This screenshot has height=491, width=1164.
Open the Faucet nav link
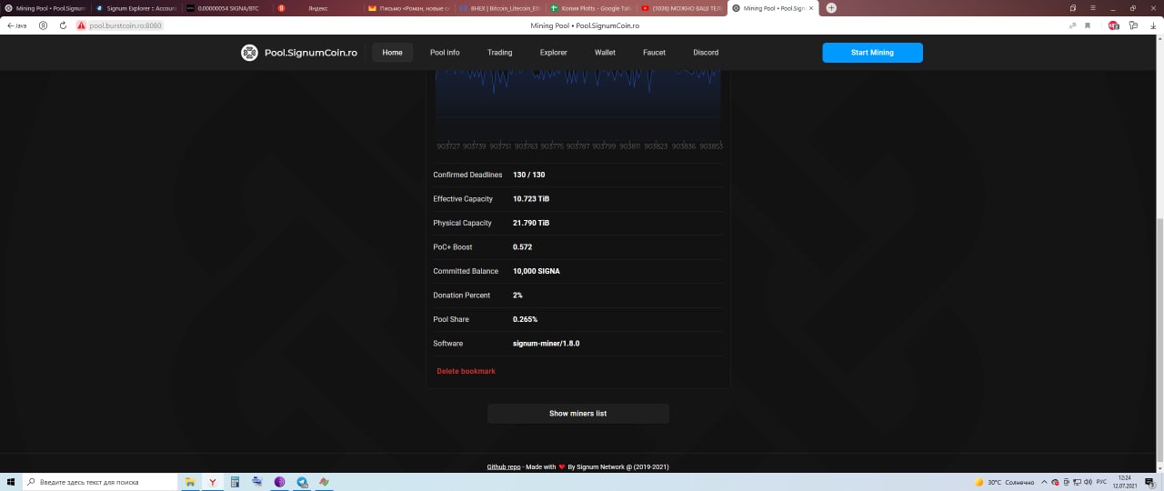(x=654, y=53)
